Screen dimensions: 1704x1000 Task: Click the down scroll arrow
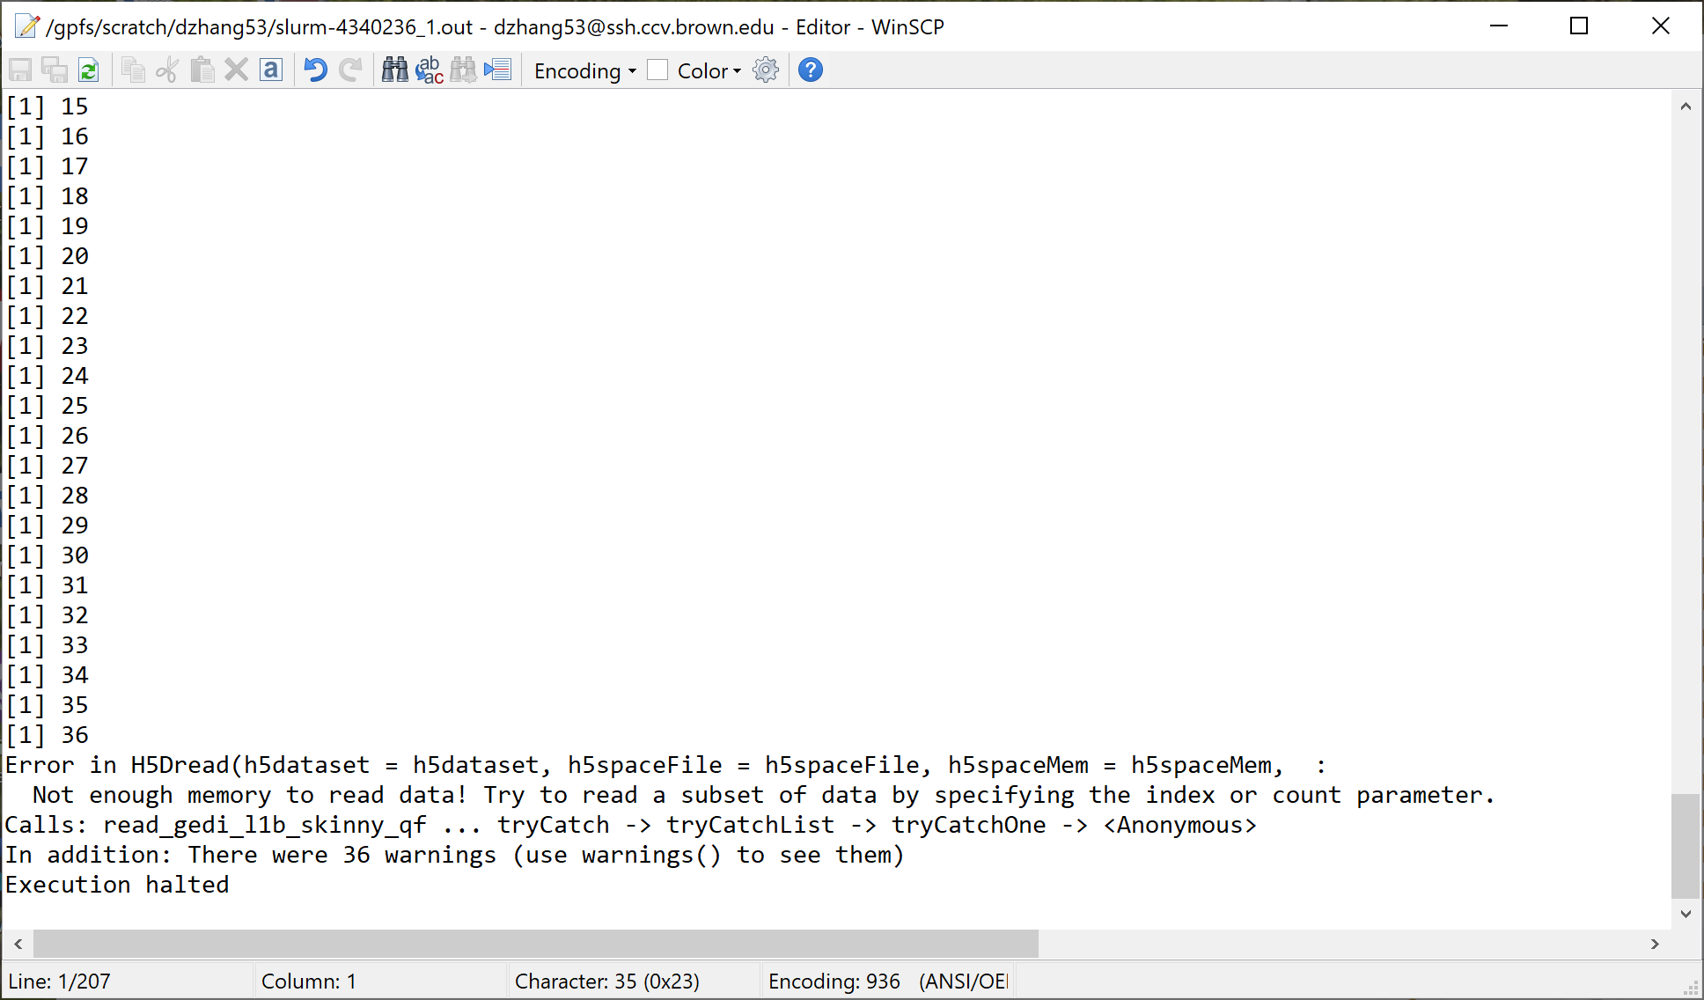coord(1686,913)
